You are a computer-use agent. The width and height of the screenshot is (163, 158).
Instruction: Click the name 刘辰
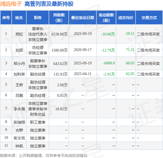[19, 50]
